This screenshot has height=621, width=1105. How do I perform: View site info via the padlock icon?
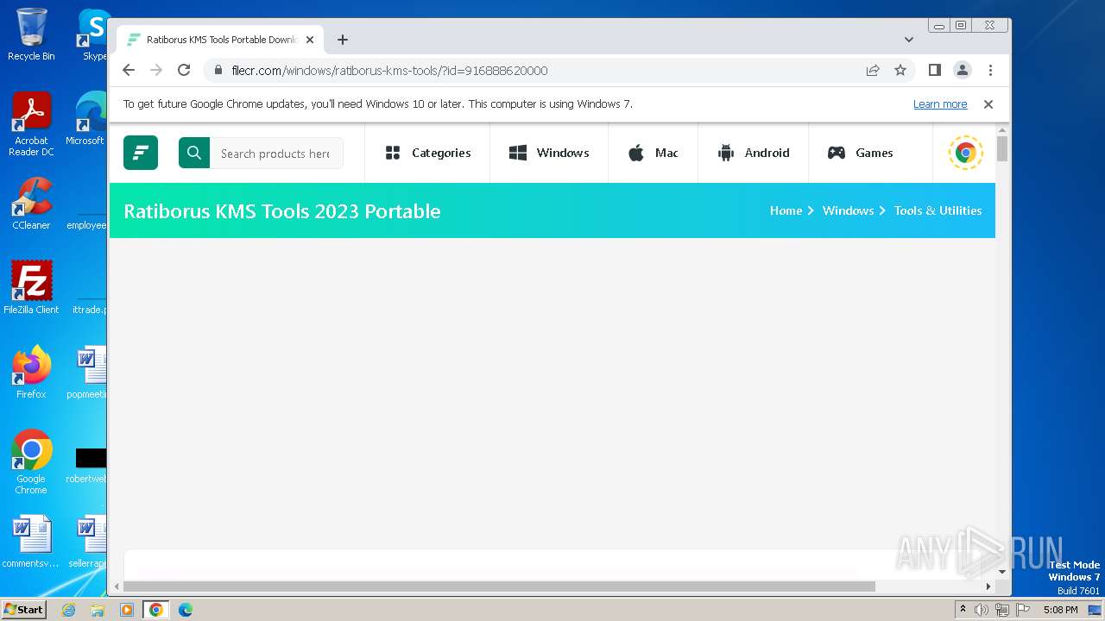coord(218,71)
